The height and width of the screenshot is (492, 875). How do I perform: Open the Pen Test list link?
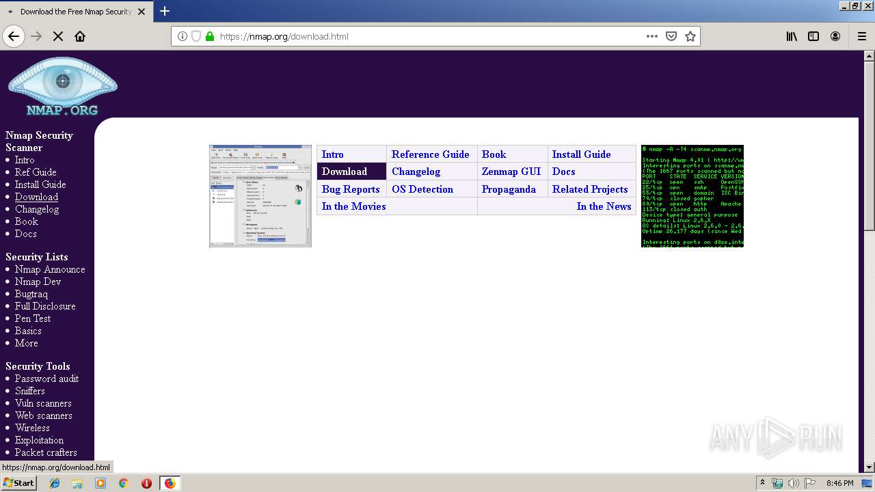point(33,318)
